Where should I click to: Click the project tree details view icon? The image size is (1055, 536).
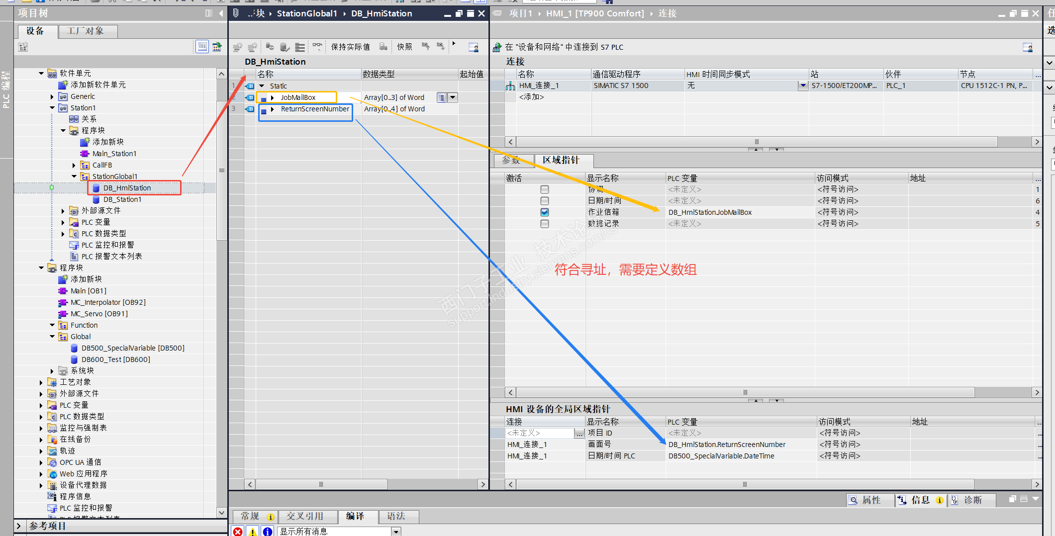click(202, 47)
